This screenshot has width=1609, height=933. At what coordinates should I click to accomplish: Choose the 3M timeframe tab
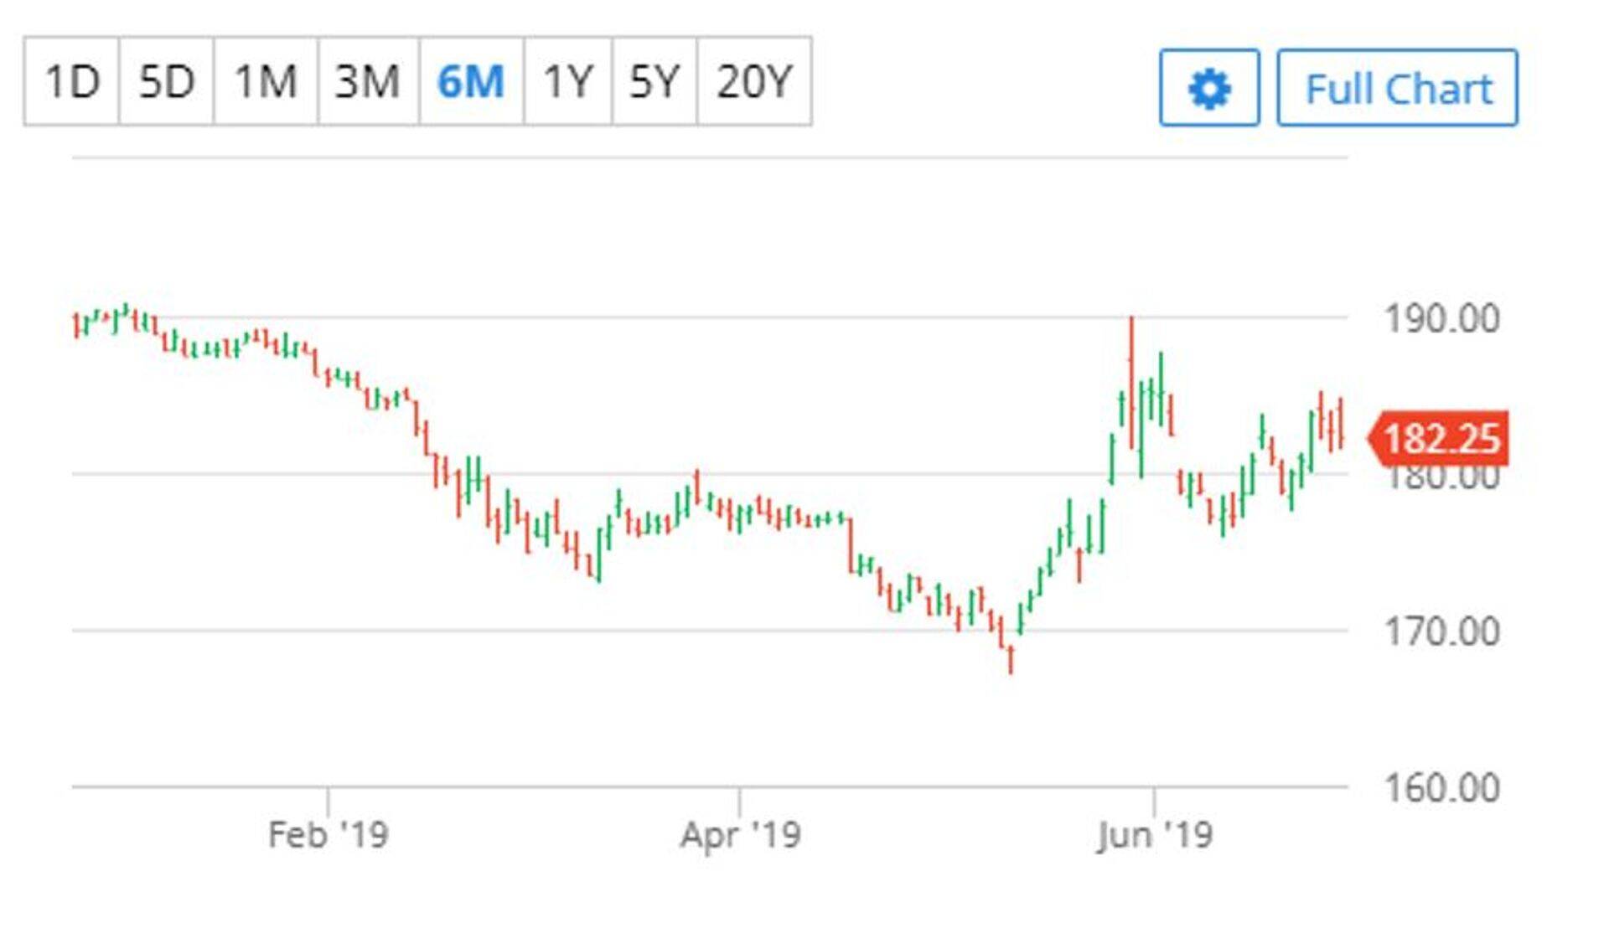coord(368,81)
